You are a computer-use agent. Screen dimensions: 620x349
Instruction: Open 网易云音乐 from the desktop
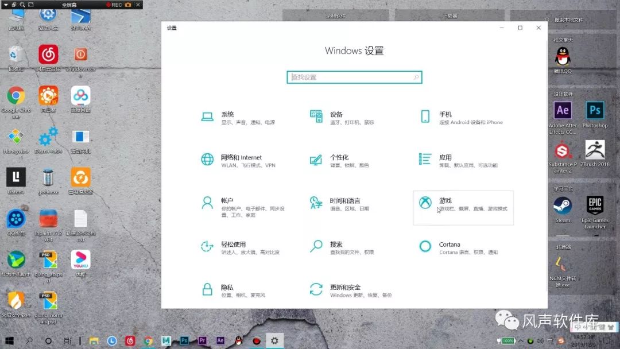pyautogui.click(x=48, y=56)
